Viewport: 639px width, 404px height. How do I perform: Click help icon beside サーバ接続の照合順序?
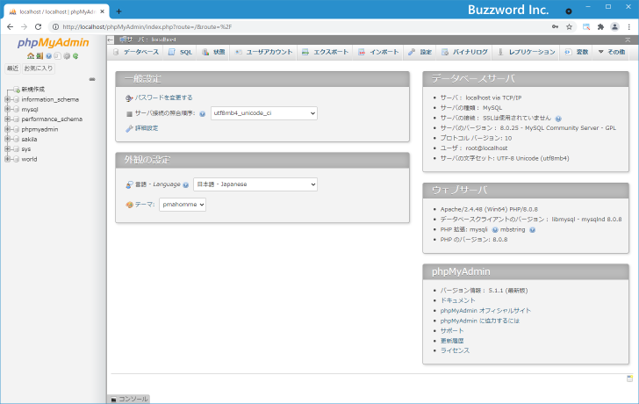click(202, 114)
